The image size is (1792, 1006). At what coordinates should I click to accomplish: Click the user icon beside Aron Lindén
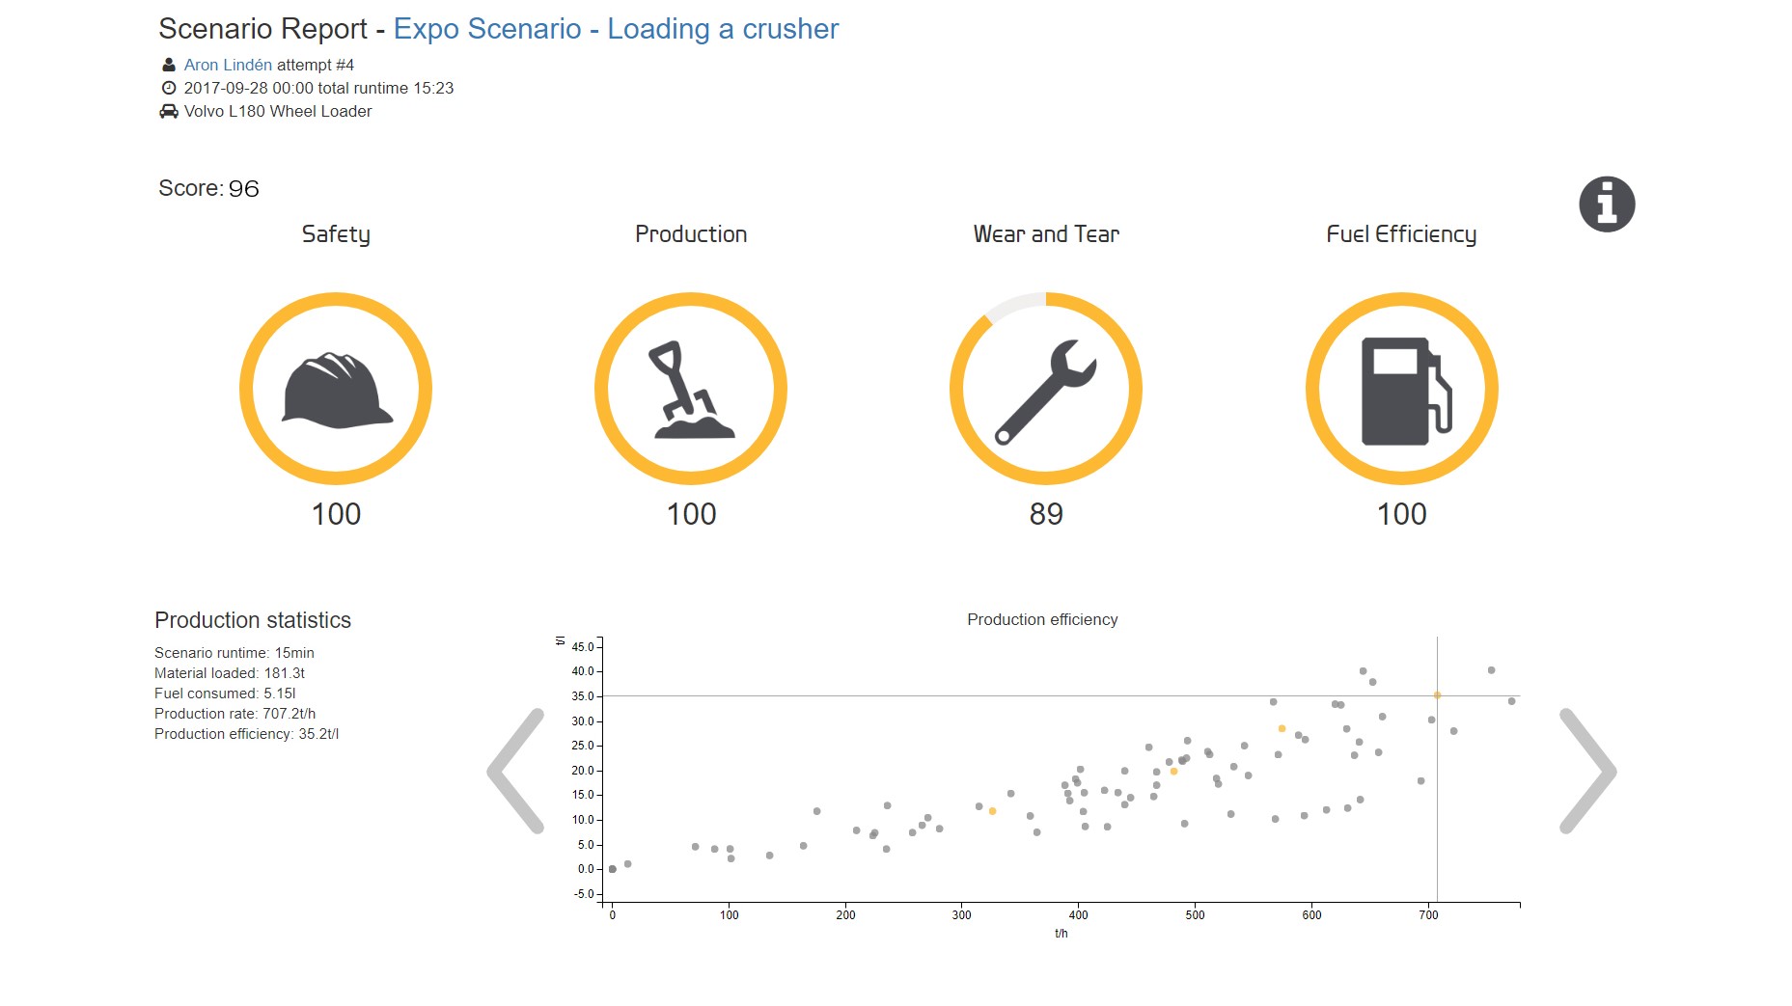coord(169,65)
